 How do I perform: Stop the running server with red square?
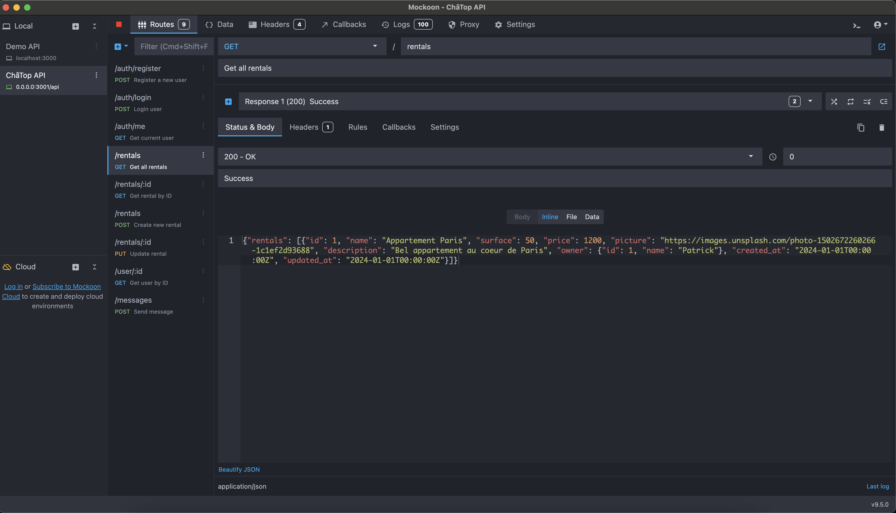point(119,24)
